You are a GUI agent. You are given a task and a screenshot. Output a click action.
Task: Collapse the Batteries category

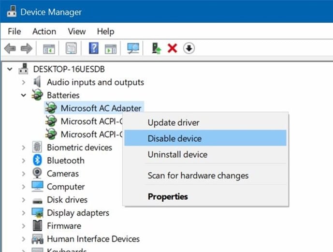[24, 95]
